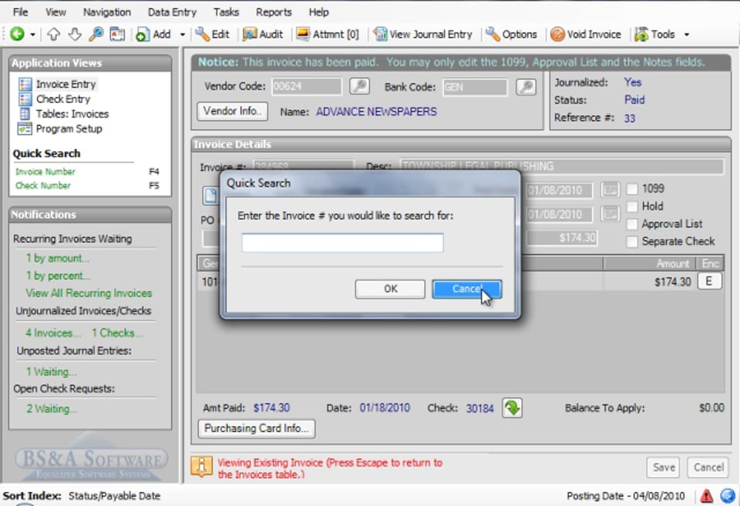Viewport: 740px width, 506px height.
Task: Click the green Back arrow icon
Action: click(17, 34)
